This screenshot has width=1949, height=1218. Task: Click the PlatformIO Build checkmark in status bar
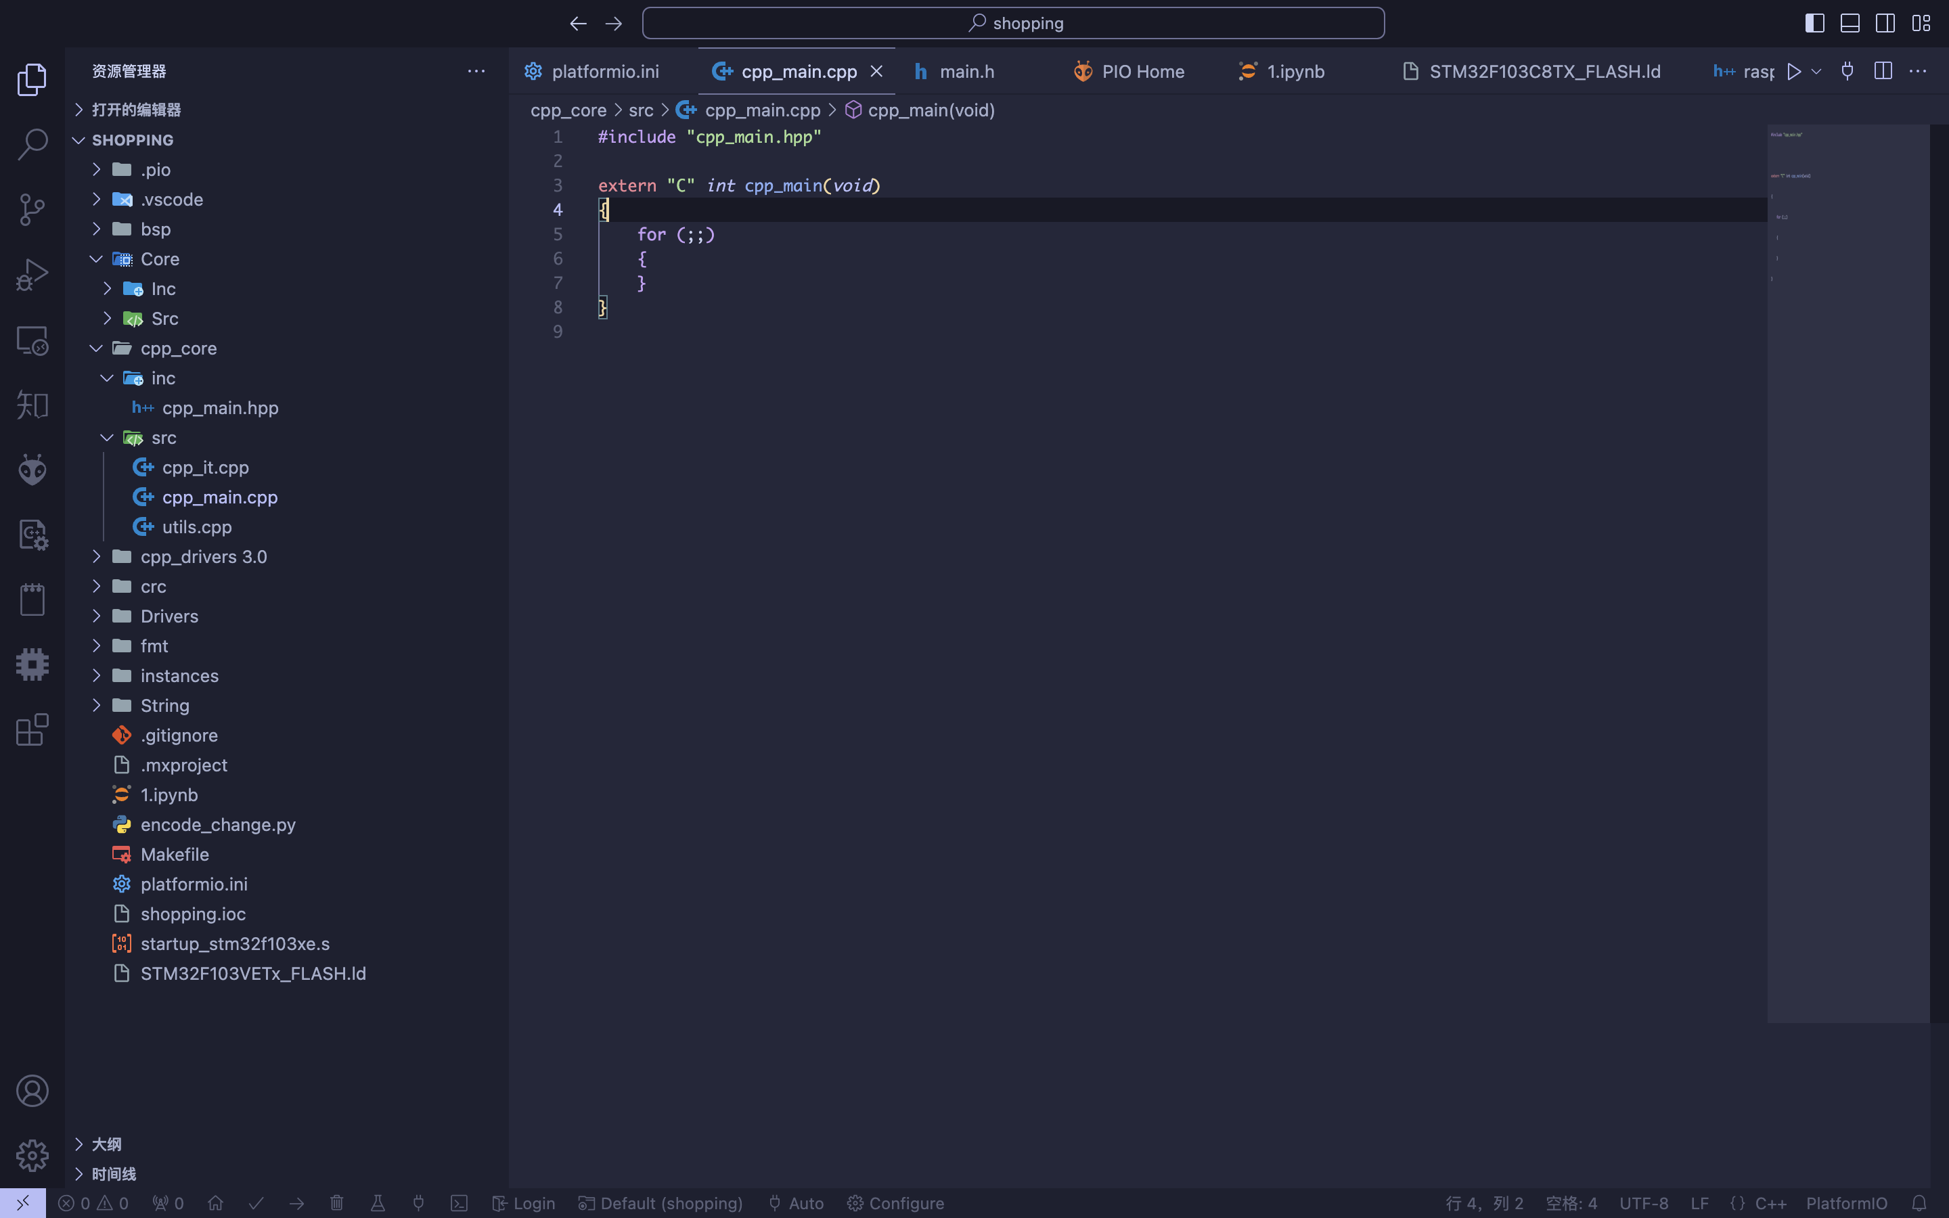[256, 1202]
